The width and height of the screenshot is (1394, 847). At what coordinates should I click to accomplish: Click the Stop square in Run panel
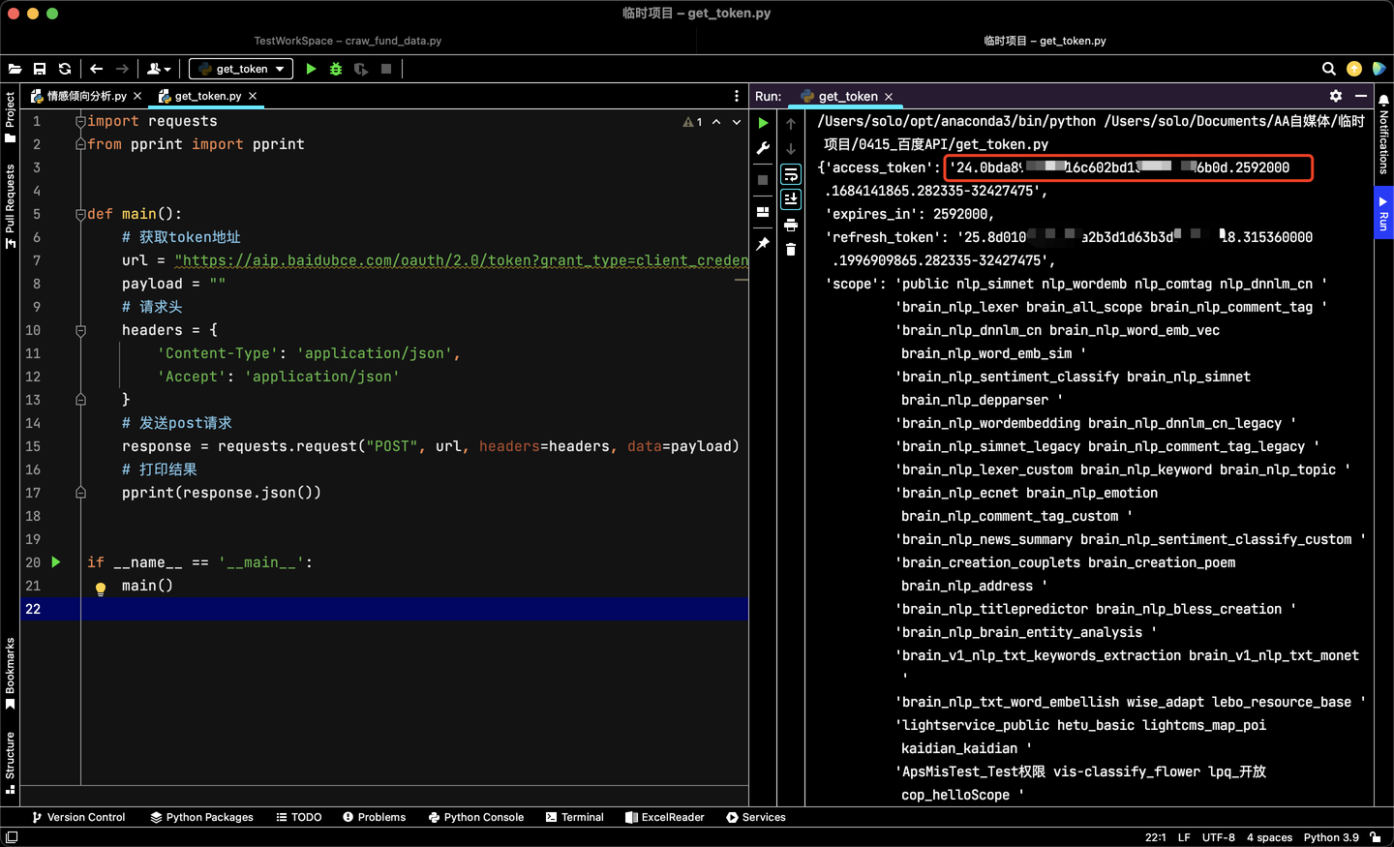pyautogui.click(x=763, y=180)
